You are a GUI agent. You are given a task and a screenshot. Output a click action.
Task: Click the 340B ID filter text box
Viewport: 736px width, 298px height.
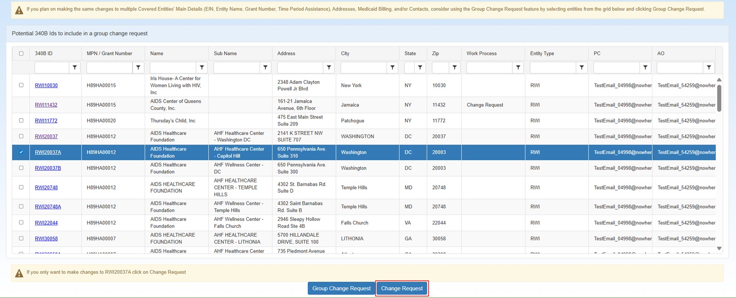point(52,68)
